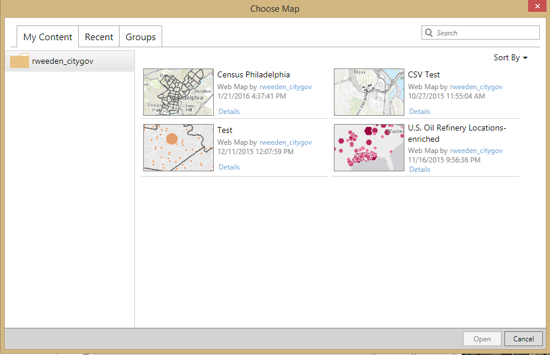Switch to the Recent tab
The width and height of the screenshot is (550, 355).
pyautogui.click(x=99, y=37)
